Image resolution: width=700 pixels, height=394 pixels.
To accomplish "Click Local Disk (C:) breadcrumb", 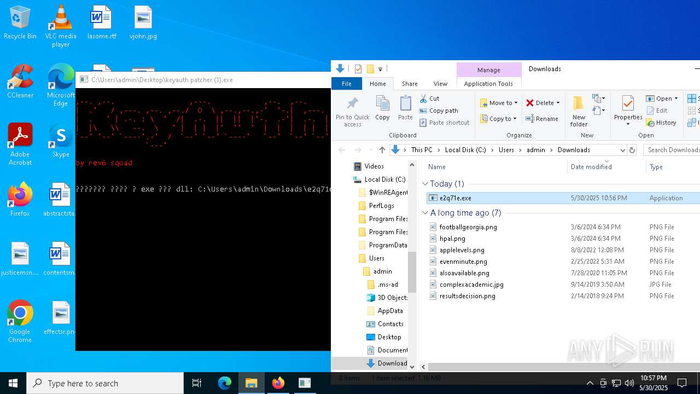I will 465,150.
